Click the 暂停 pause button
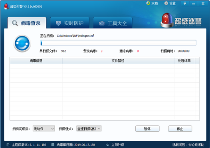The image size is (210, 148). pos(147,129)
